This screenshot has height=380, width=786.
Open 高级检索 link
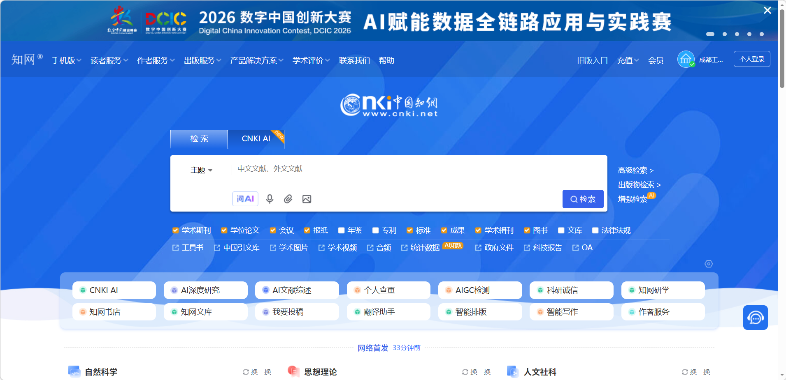tap(636, 170)
